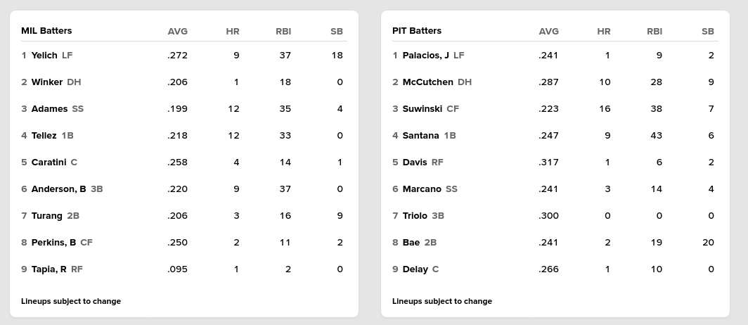Click the Perkins, B player name

click(x=53, y=242)
